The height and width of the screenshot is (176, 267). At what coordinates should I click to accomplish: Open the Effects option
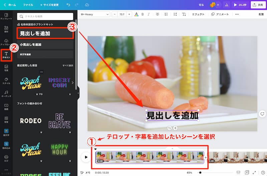pyautogui.click(x=198, y=14)
